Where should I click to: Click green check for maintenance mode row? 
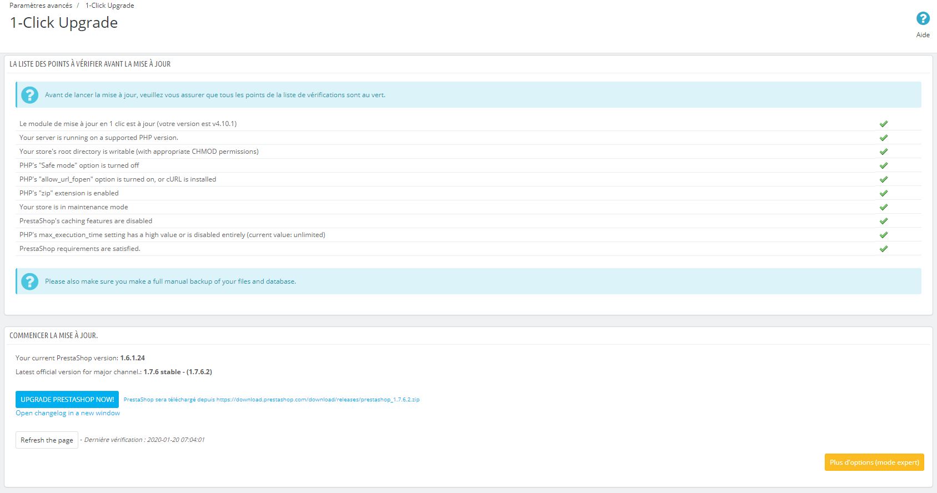(x=884, y=207)
